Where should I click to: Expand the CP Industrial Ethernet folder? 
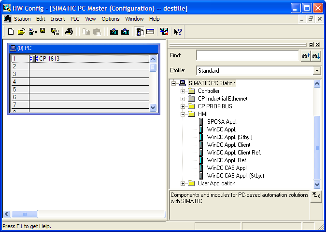coord(183,99)
